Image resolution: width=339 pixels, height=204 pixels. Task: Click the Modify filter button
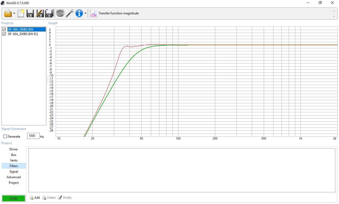point(65,198)
